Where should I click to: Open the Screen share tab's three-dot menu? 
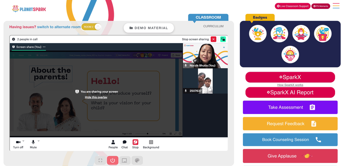click(x=44, y=47)
